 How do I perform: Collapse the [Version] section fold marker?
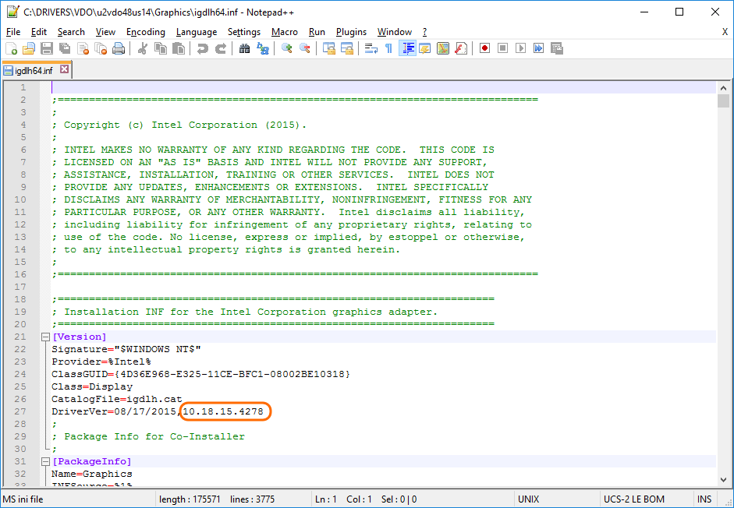pos(44,337)
